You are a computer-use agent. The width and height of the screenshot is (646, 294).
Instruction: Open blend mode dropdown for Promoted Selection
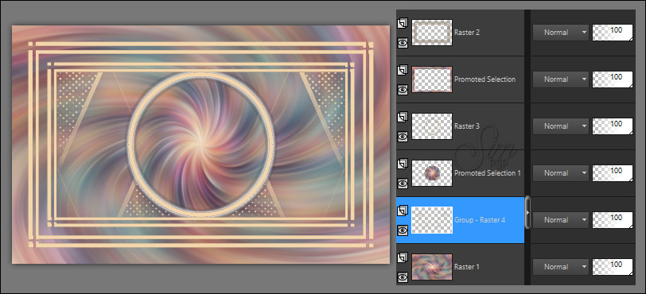click(x=560, y=79)
